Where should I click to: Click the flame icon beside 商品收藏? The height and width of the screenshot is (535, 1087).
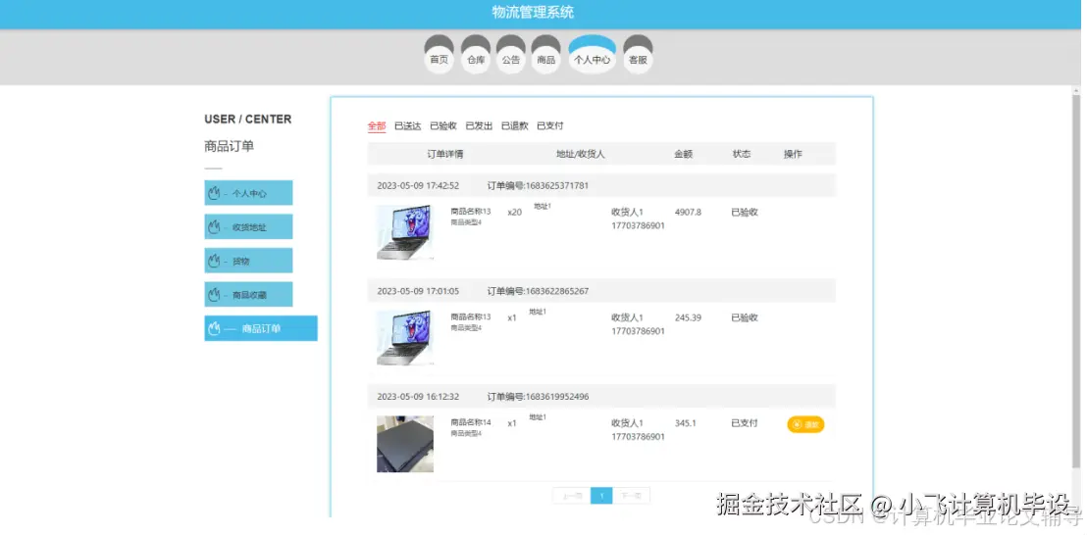pos(214,294)
